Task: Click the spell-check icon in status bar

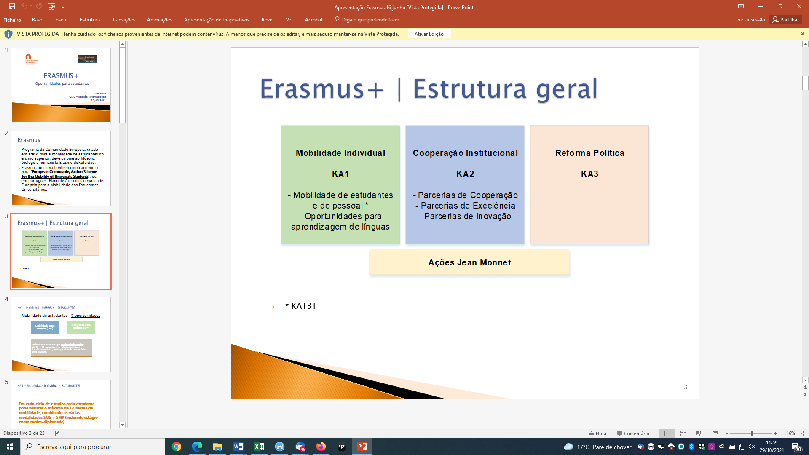Action: (56, 433)
